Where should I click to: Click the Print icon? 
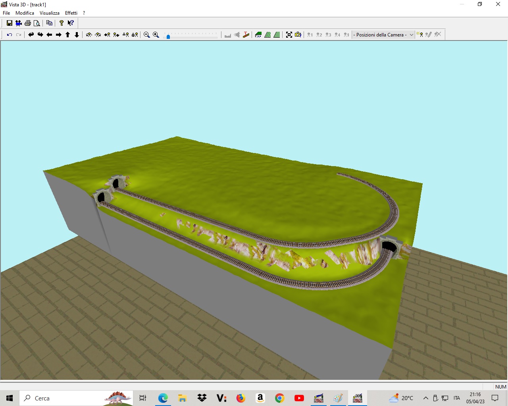tap(28, 23)
